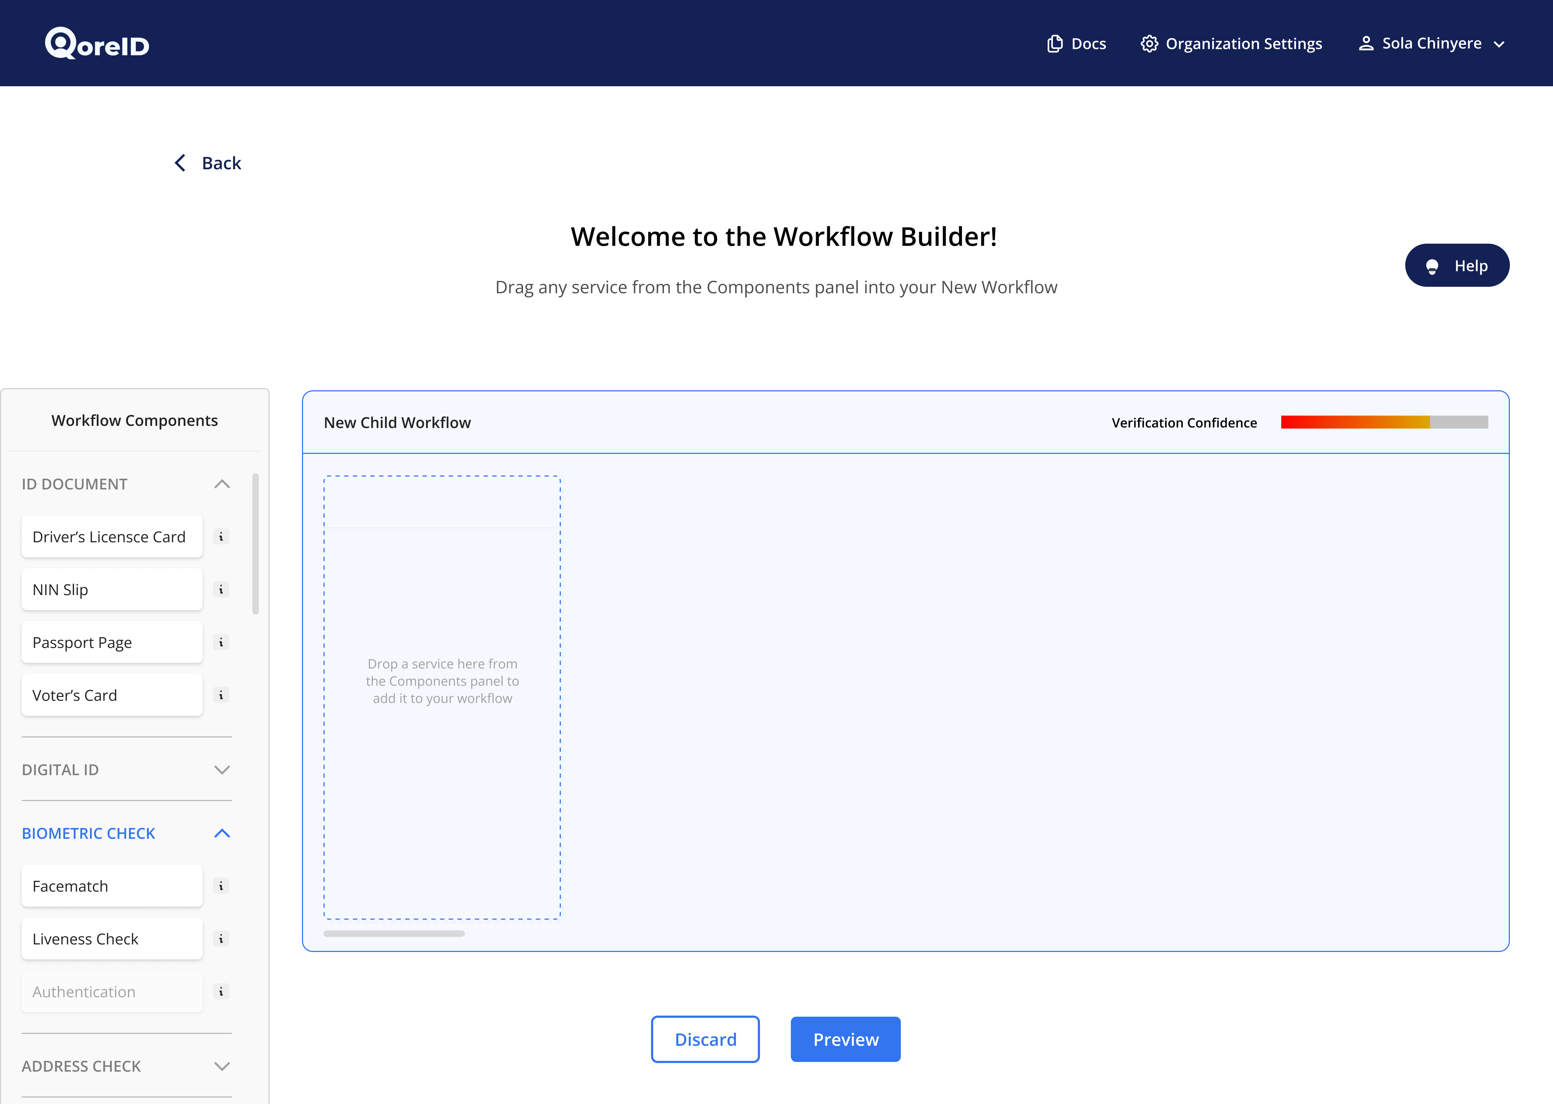This screenshot has width=1553, height=1104.
Task: Open info icon for Passport Page
Action: pyautogui.click(x=221, y=643)
